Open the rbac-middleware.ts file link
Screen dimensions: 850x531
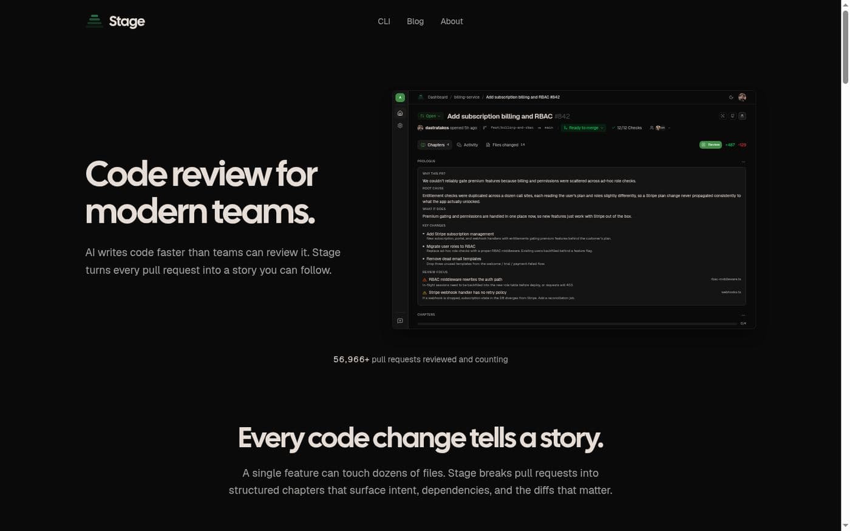726,279
